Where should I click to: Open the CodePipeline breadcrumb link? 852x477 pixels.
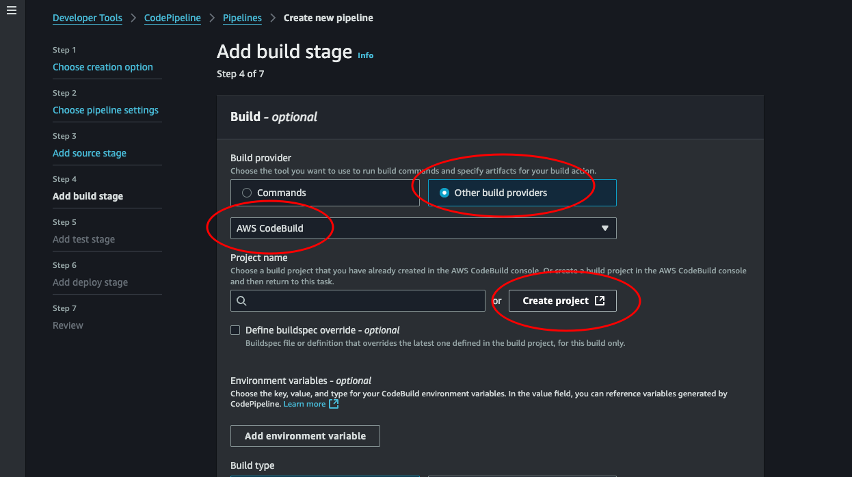click(172, 18)
